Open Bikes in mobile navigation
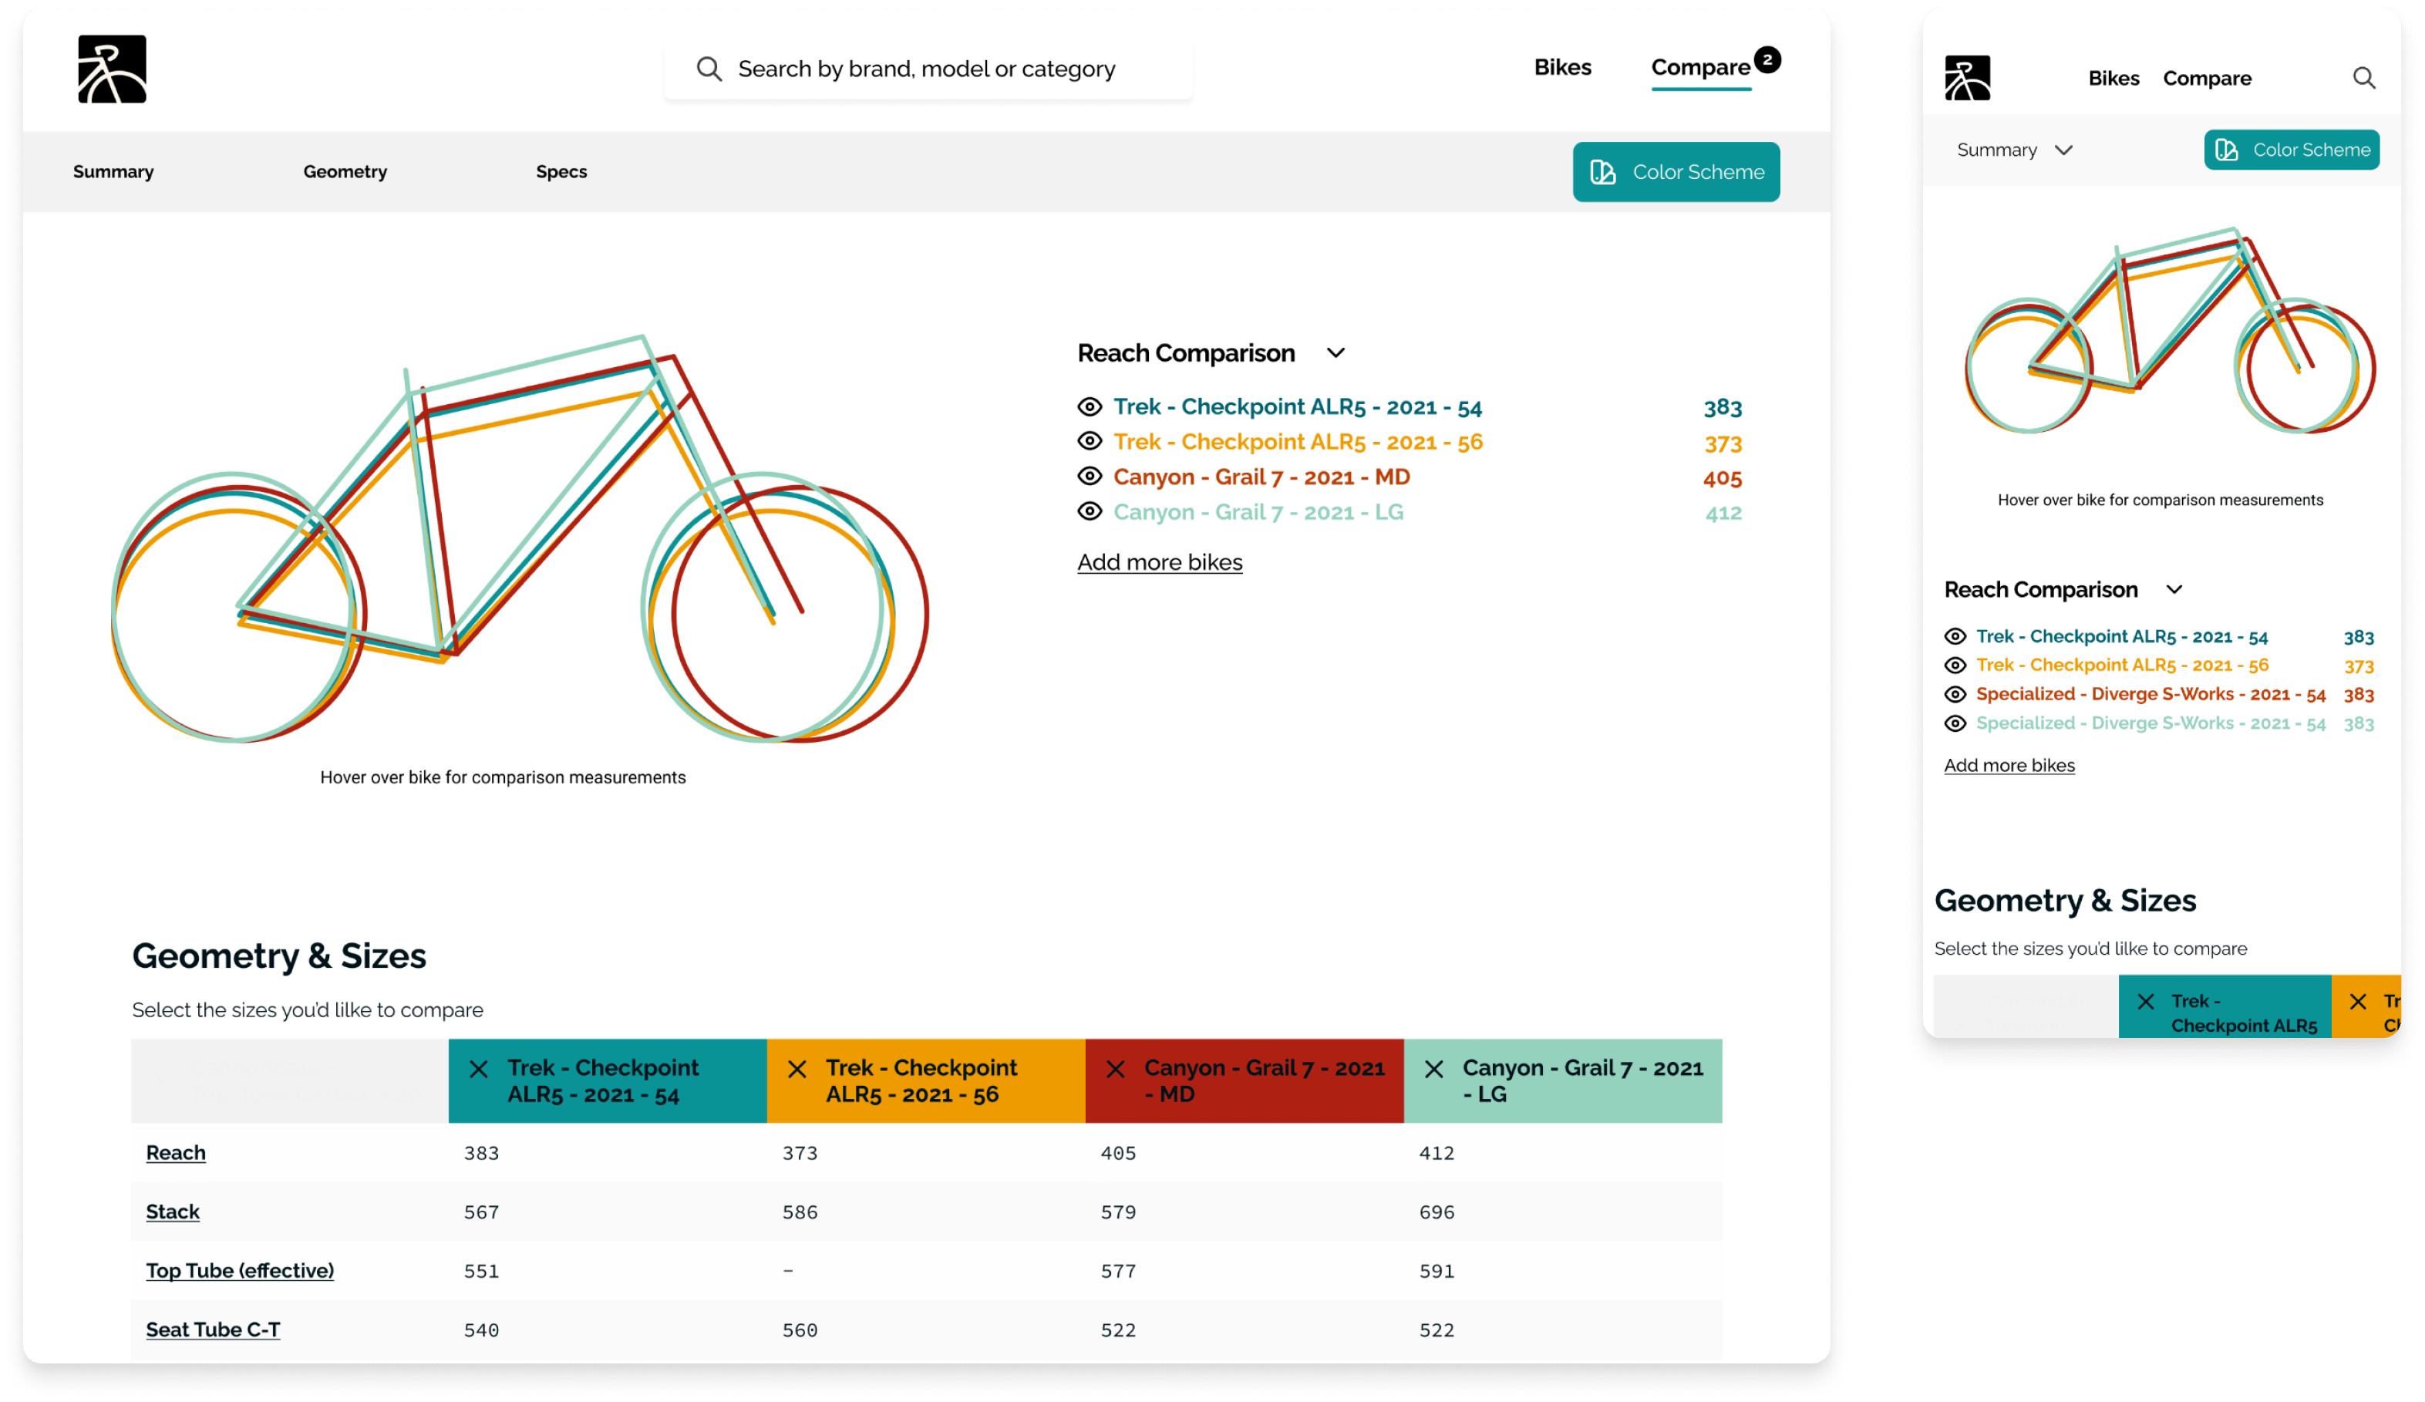This screenshot has width=2425, height=1402. (x=2114, y=78)
